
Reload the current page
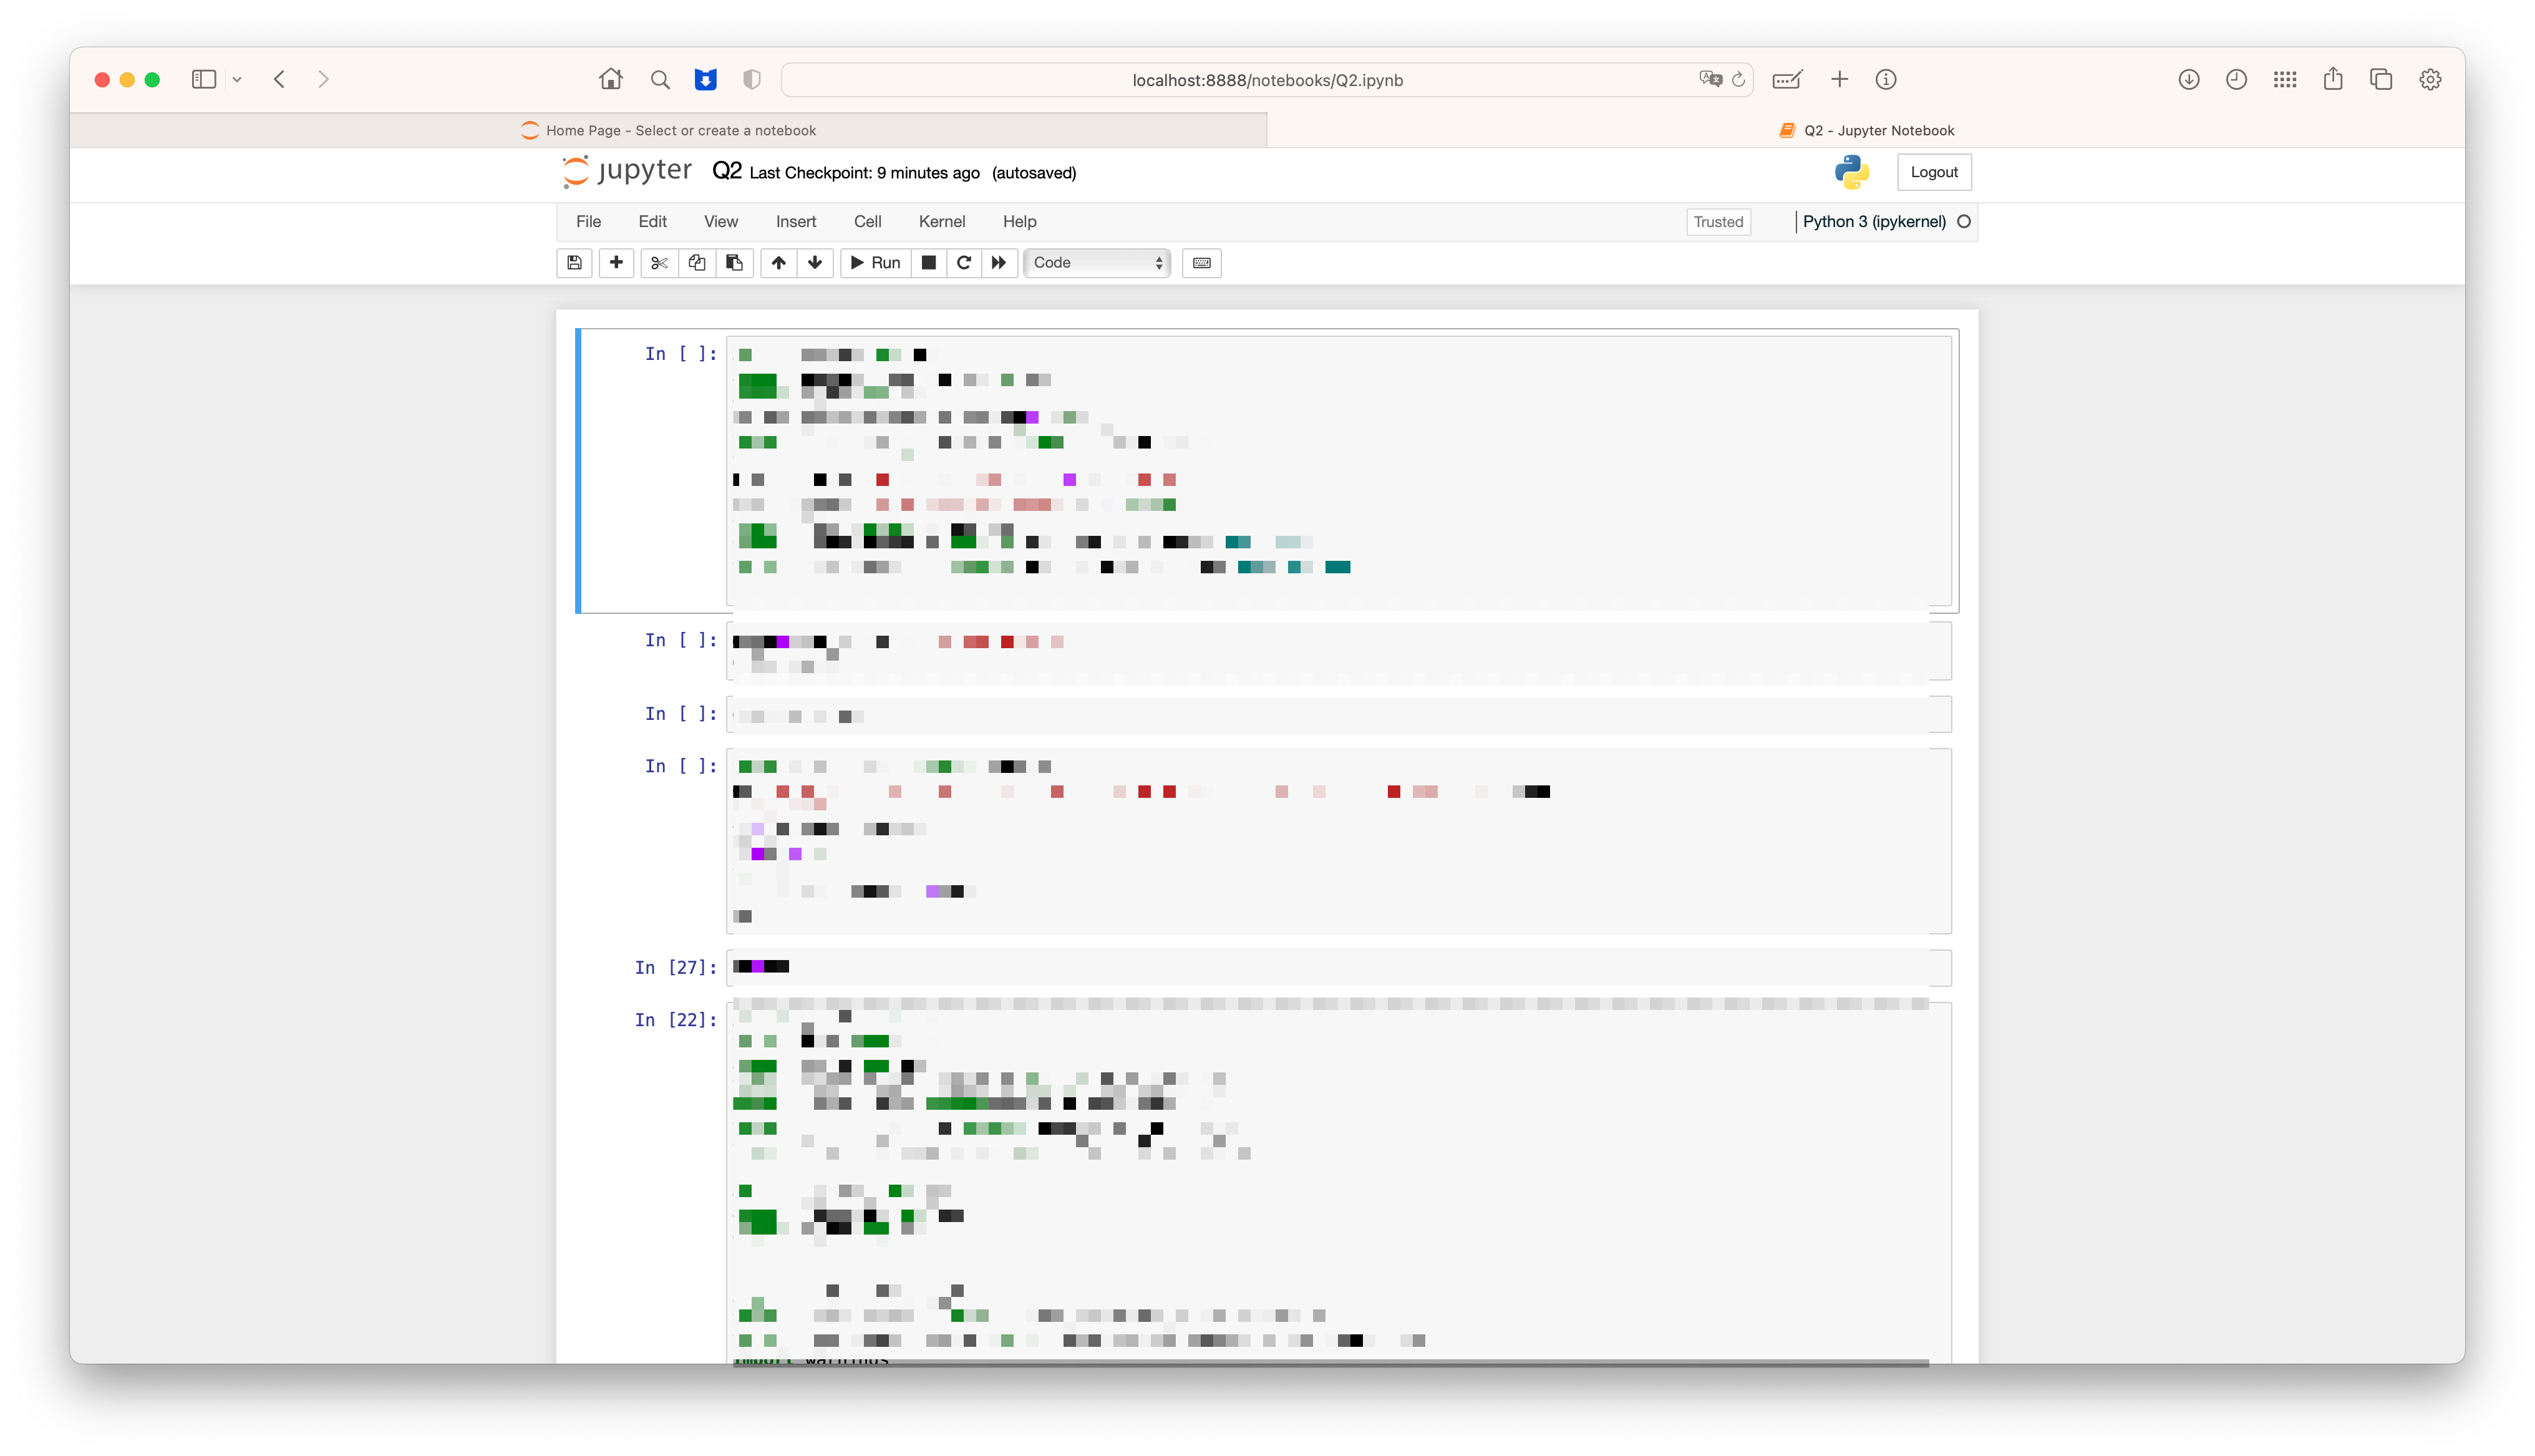point(1738,79)
